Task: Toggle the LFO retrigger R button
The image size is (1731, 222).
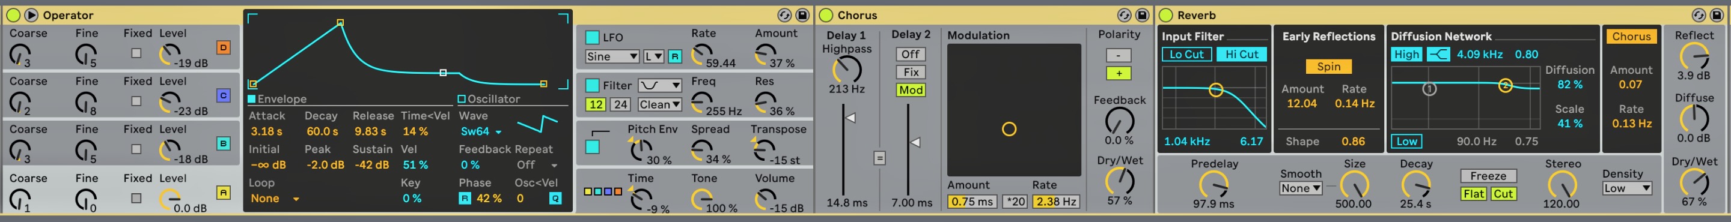Action: [674, 56]
